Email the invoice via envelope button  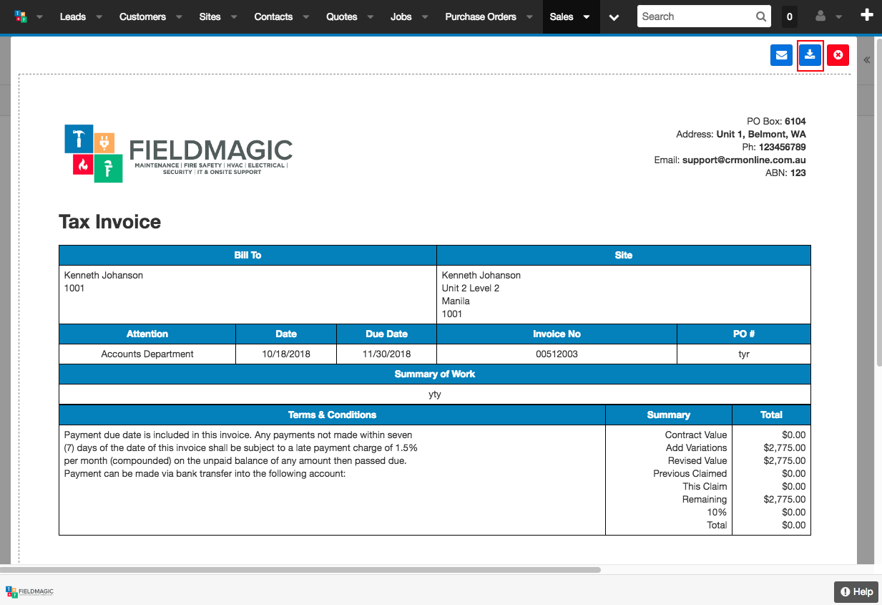pyautogui.click(x=781, y=55)
